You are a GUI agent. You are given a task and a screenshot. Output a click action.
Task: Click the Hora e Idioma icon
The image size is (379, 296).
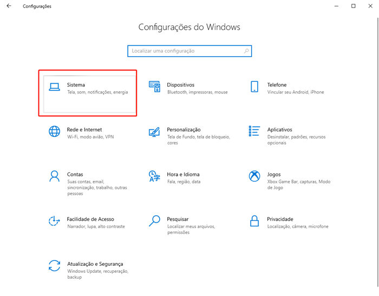[154, 176]
